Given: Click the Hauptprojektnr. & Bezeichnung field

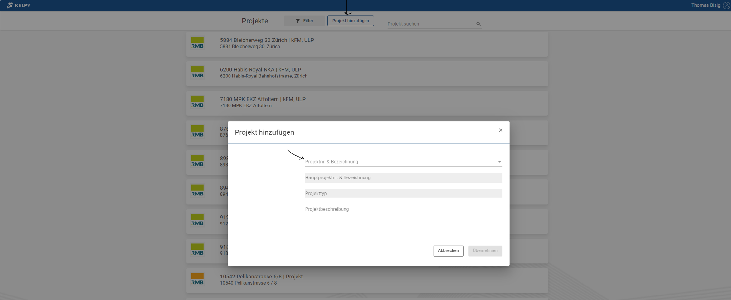Looking at the screenshot, I should [x=403, y=177].
